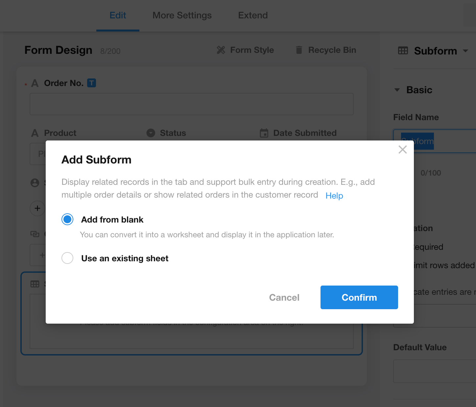Close the Add Subform dialog with X

click(x=402, y=150)
